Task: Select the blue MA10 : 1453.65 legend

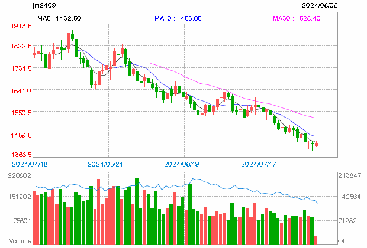Action: tap(178, 19)
